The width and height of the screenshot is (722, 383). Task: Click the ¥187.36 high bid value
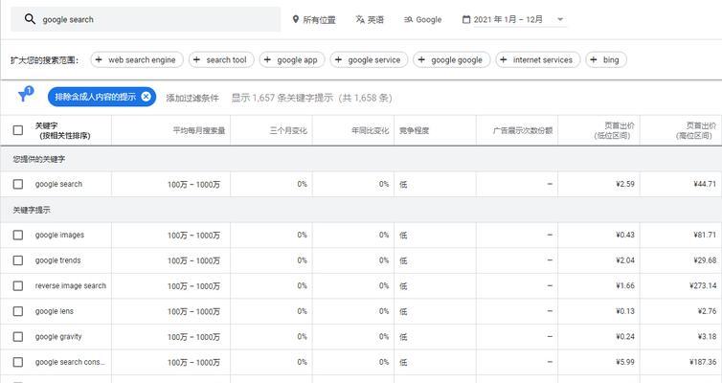click(703, 362)
